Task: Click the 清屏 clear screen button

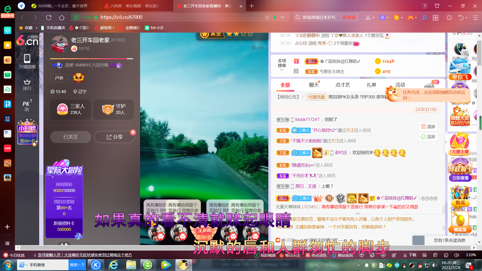Action: (428, 127)
